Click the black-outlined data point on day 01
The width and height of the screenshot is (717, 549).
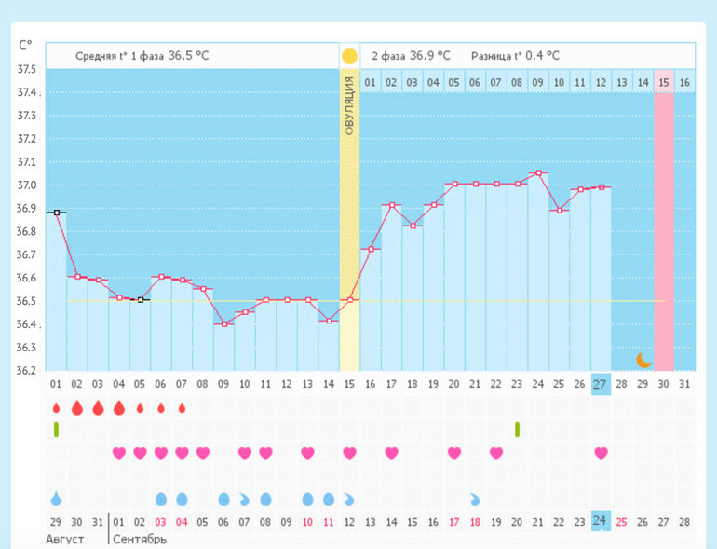[x=56, y=213]
